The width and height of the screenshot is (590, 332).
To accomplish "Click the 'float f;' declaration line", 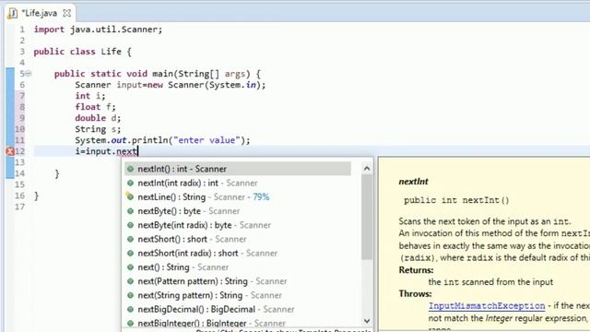I will pos(95,107).
